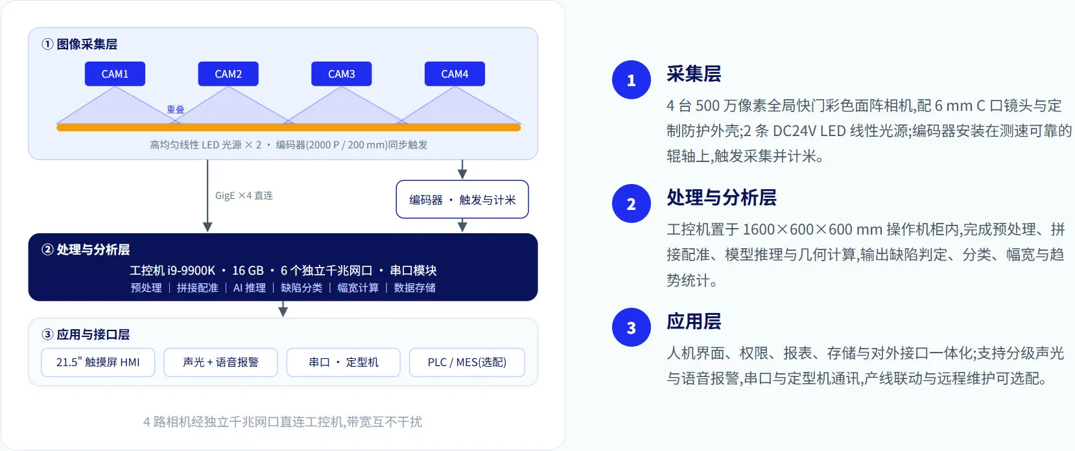Click the blue number 1 circle
This screenshot has height=451, width=1075.
tap(632, 80)
